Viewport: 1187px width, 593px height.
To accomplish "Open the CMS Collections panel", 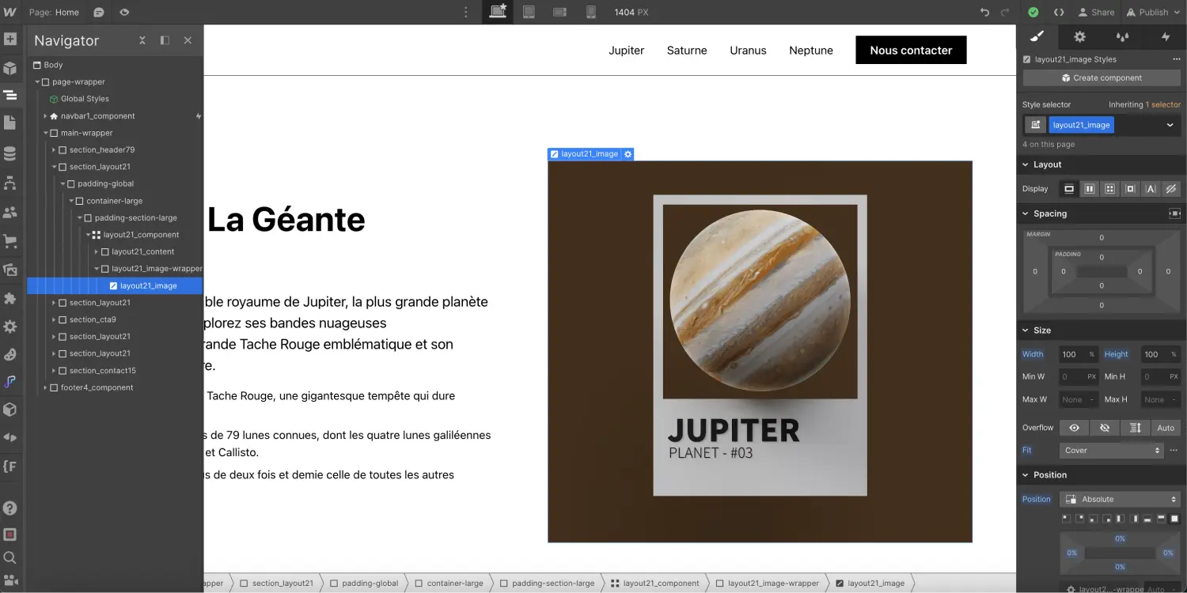I will point(11,152).
